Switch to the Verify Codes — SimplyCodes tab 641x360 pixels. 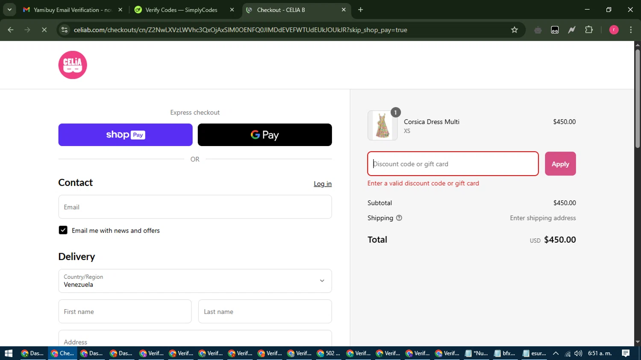pyautogui.click(x=181, y=10)
